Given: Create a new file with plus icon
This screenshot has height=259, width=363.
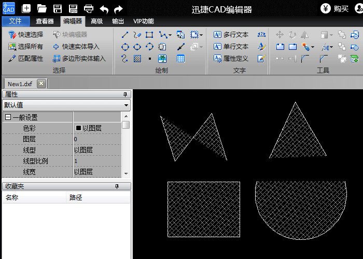Looking at the screenshot, I should coord(26,8).
